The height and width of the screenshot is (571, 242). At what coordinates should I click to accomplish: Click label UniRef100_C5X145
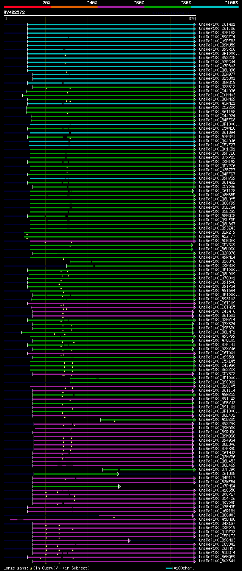(x=217, y=361)
